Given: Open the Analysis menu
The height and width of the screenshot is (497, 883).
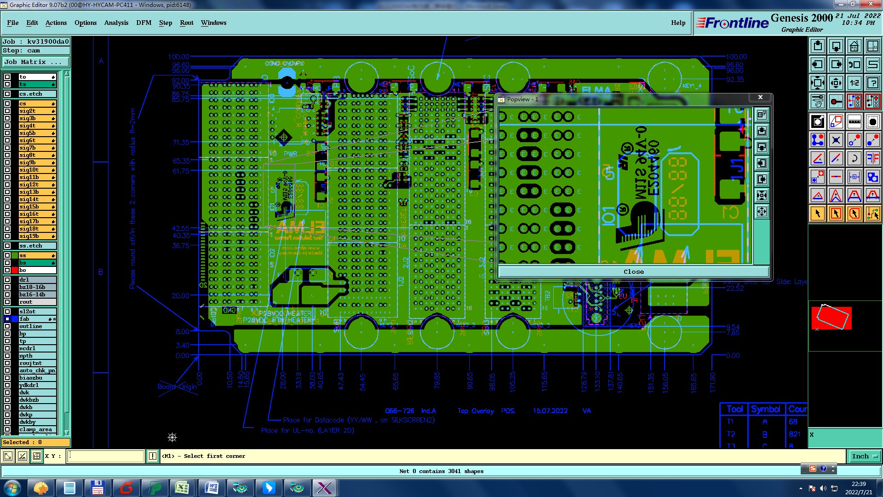Looking at the screenshot, I should (116, 23).
